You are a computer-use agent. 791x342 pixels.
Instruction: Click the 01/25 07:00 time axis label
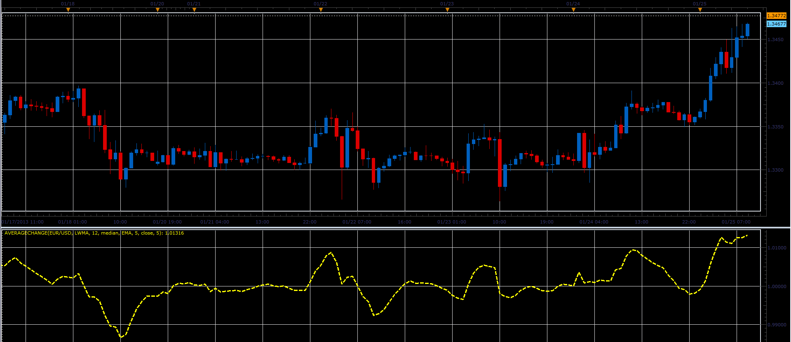tap(736, 222)
